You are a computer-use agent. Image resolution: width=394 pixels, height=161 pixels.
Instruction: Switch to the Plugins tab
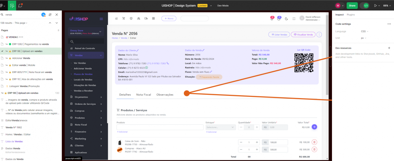click(351, 15)
